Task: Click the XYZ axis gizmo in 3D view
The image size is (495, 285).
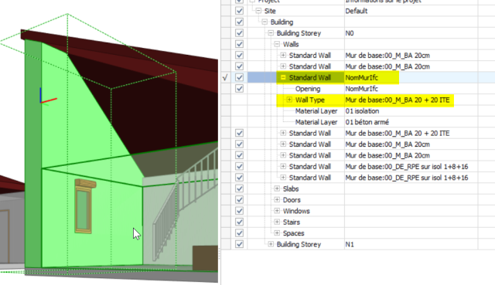Action: pos(47,96)
